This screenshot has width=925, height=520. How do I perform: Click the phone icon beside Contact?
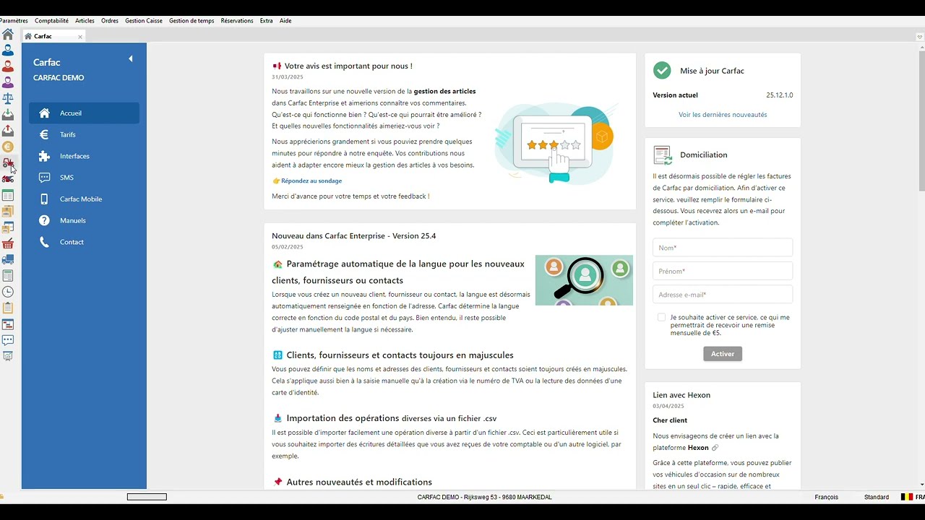click(44, 242)
